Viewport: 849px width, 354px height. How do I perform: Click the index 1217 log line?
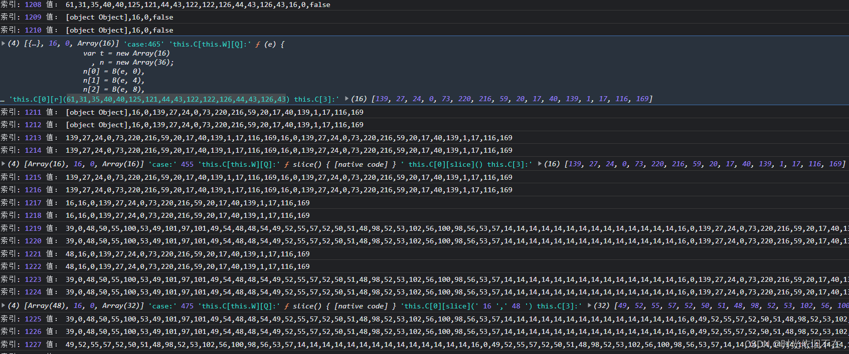click(424, 203)
